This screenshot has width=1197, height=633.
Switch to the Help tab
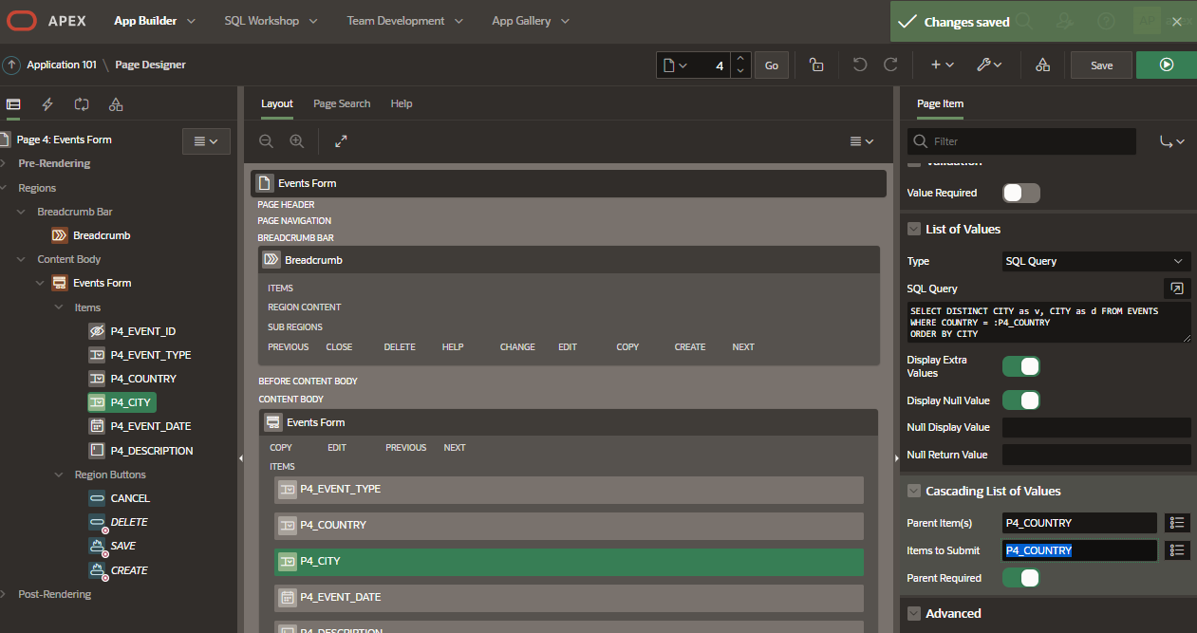[x=402, y=103]
